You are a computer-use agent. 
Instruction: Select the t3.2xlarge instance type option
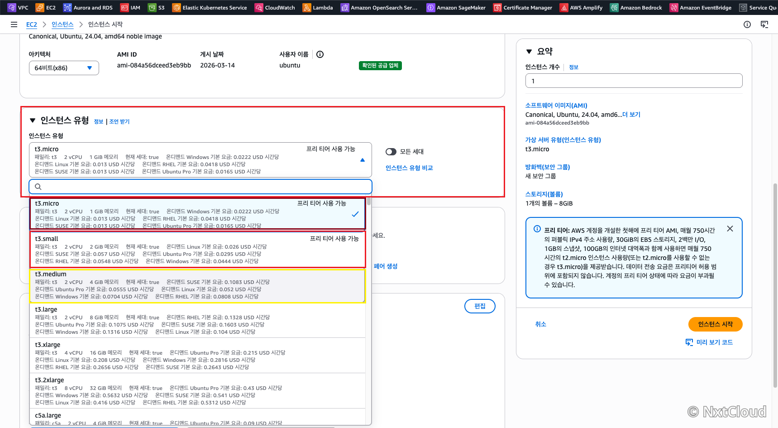(198, 391)
